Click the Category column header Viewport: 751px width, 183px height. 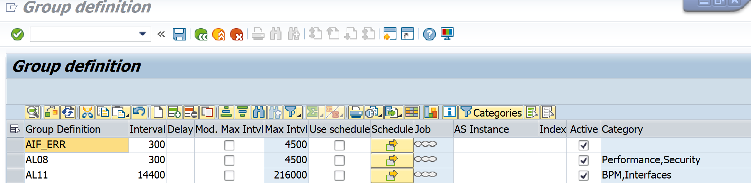point(622,129)
